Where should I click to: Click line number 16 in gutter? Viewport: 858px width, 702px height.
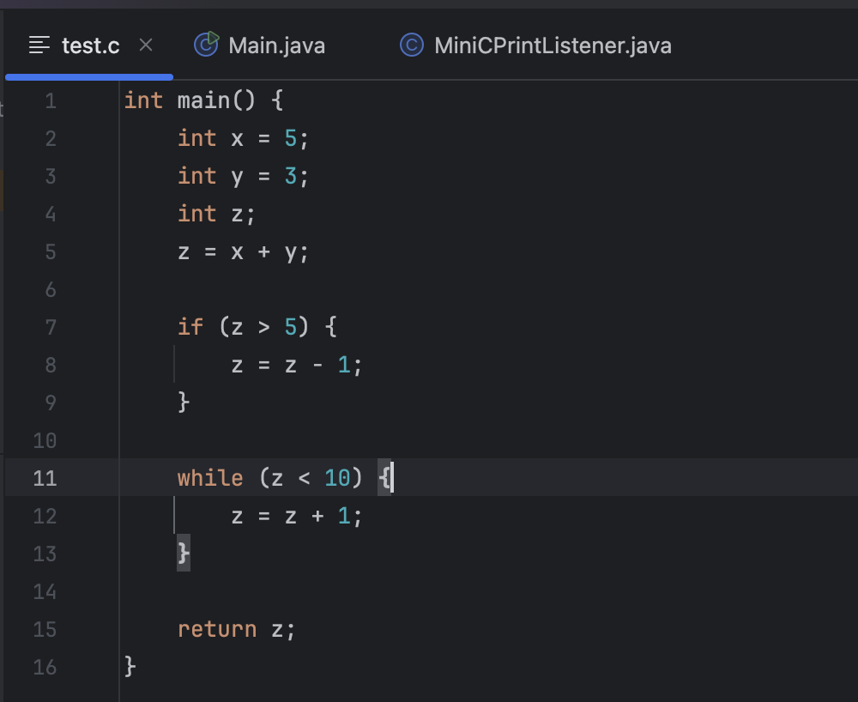coord(45,667)
